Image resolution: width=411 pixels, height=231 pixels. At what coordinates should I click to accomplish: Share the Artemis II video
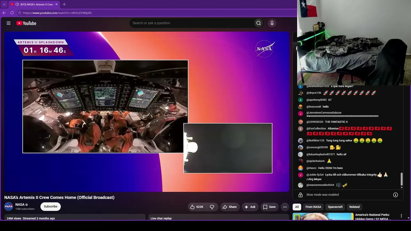tap(230, 207)
